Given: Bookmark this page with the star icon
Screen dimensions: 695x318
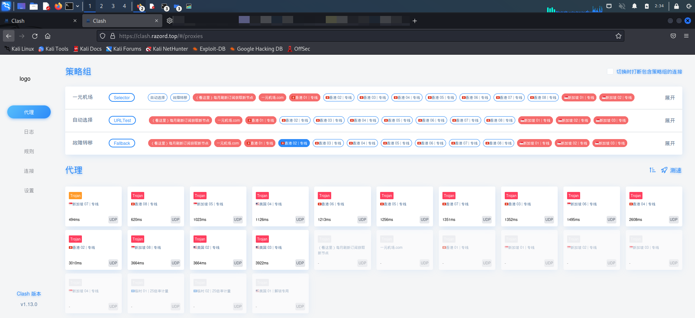Looking at the screenshot, I should [618, 36].
